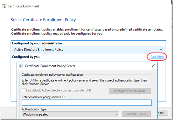Click 'Enter enrollment policy server URI:' label
The height and width of the screenshot is (120, 173).
44,97
